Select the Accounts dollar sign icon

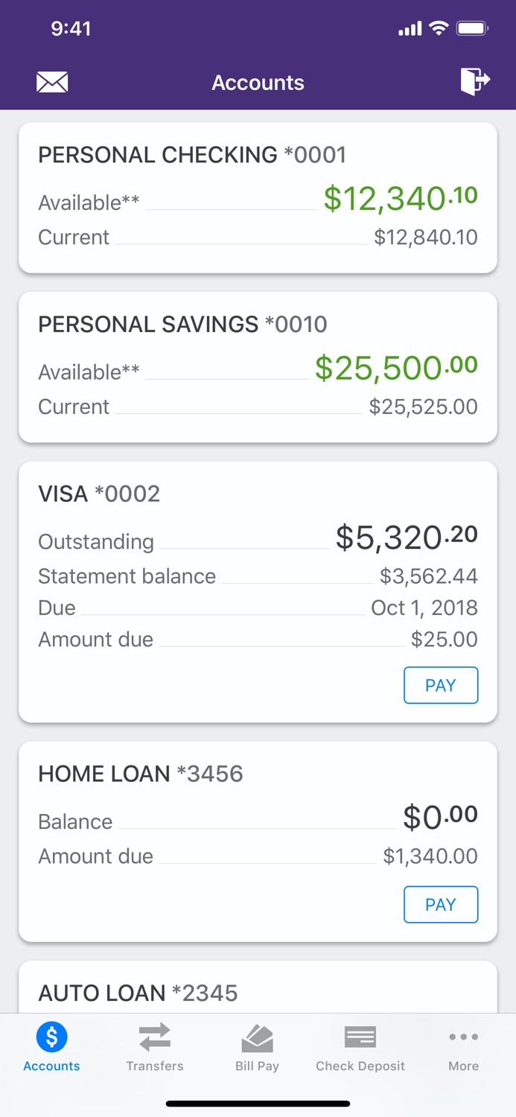click(x=51, y=1036)
